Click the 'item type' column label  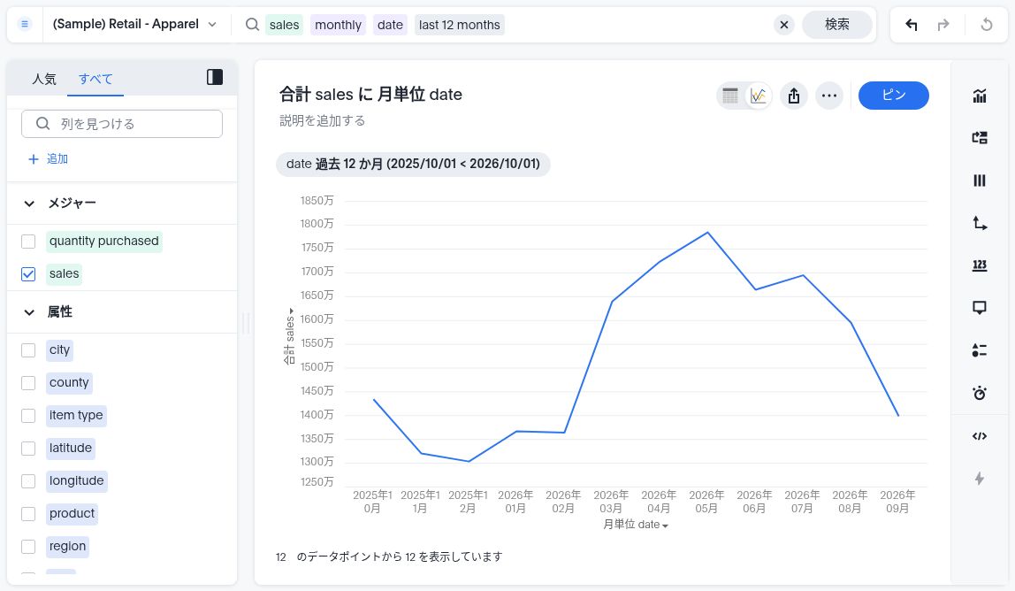pyautogui.click(x=76, y=416)
